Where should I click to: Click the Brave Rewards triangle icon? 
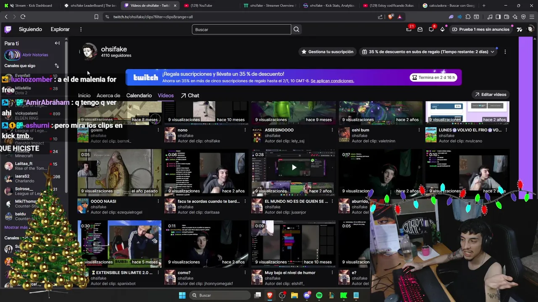point(399,17)
